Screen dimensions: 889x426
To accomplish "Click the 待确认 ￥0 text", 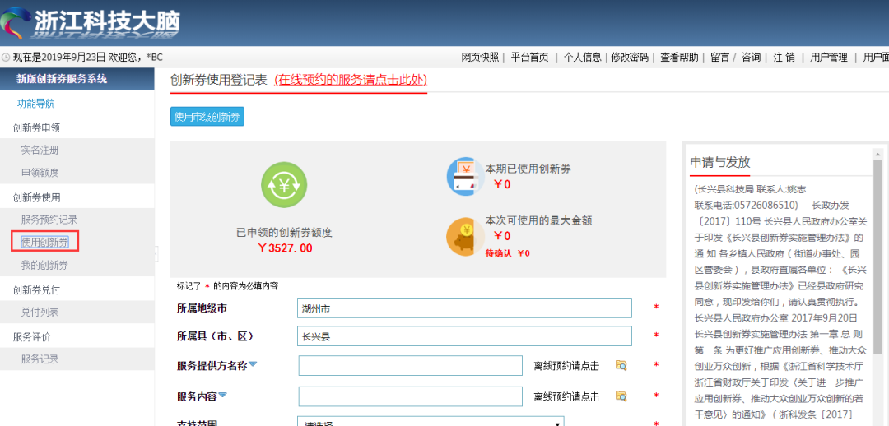I will 507,253.
